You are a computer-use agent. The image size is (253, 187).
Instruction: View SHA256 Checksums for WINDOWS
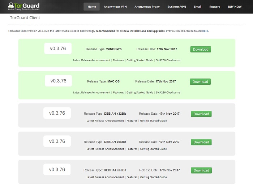[x=168, y=60]
